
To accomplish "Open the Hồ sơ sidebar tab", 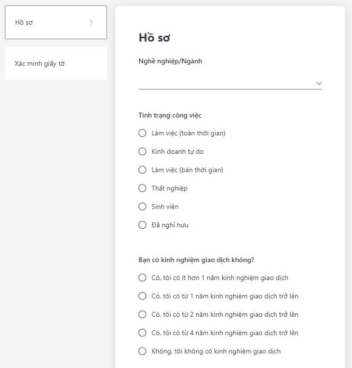I will coord(55,22).
